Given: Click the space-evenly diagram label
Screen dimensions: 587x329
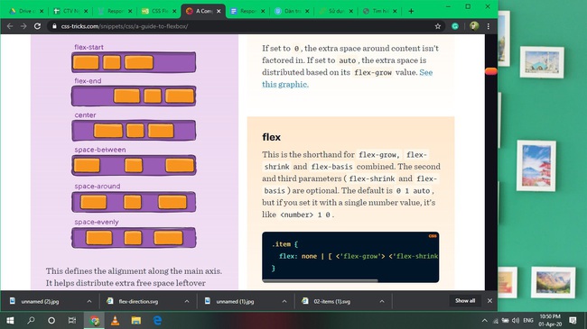Looking at the screenshot, I should click(x=97, y=222).
